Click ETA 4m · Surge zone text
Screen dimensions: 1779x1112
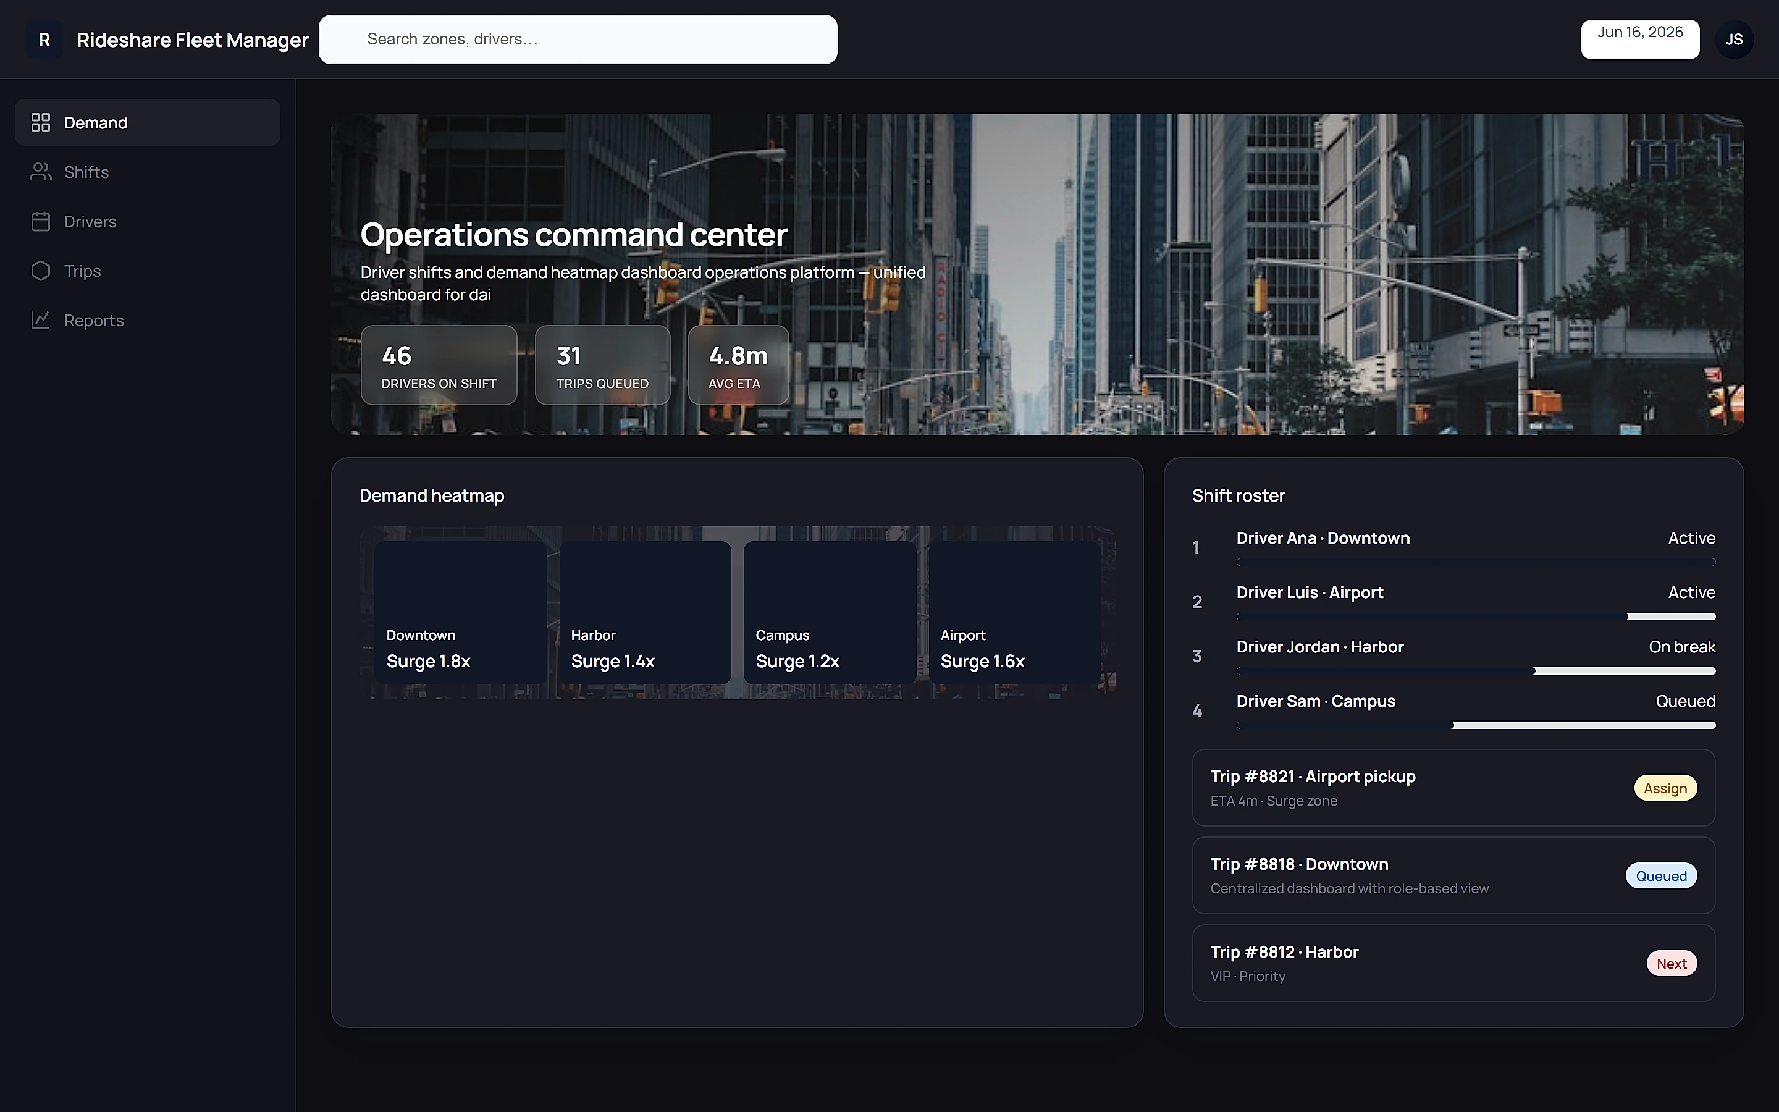[1273, 801]
